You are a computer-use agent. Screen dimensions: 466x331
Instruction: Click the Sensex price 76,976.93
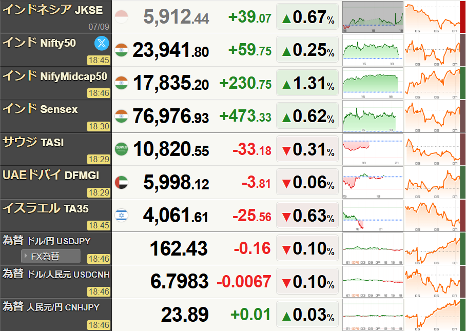click(171, 116)
